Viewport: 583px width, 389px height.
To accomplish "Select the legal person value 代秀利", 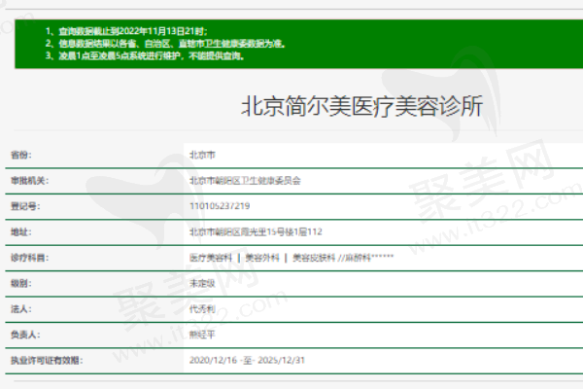I will 202,309.
